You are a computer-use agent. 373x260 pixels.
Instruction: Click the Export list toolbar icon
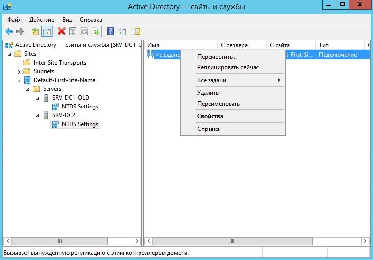(95, 31)
